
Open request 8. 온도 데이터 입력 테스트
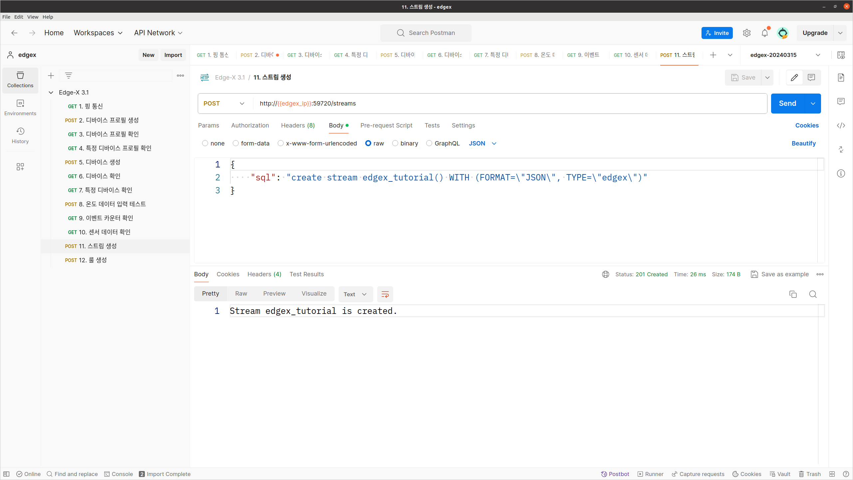[115, 204]
